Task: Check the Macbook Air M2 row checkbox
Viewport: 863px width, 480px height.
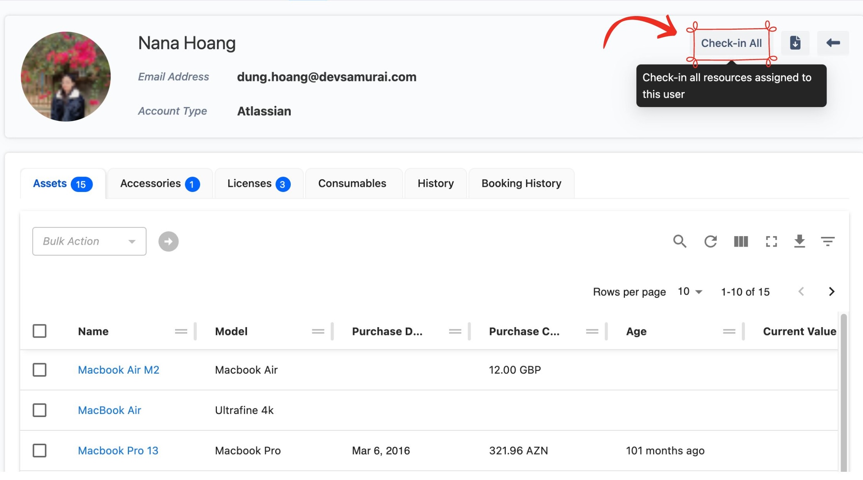Action: [39, 369]
